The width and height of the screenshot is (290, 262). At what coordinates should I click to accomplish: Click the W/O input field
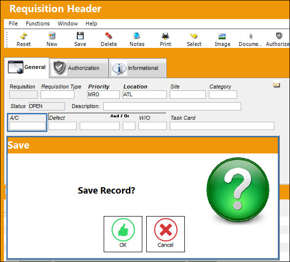pos(153,126)
